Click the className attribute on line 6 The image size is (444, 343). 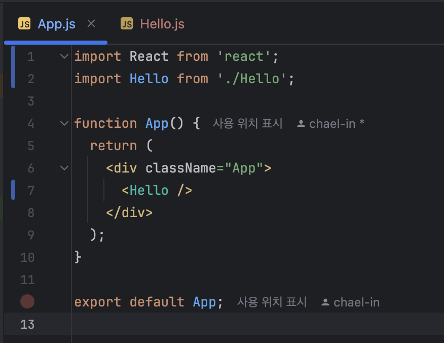point(180,168)
